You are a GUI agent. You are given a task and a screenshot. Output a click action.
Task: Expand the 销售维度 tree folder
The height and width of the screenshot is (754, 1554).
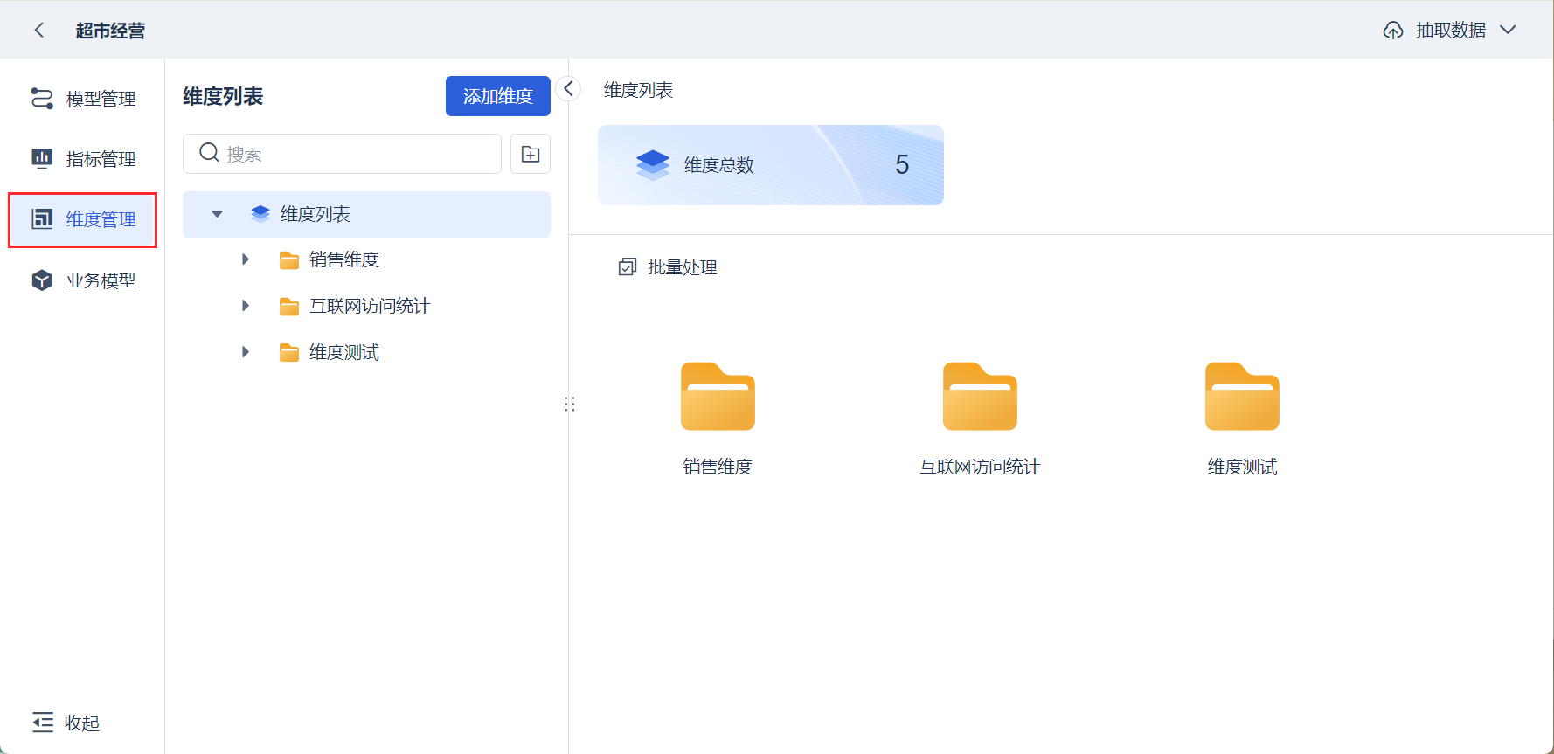pos(246,259)
